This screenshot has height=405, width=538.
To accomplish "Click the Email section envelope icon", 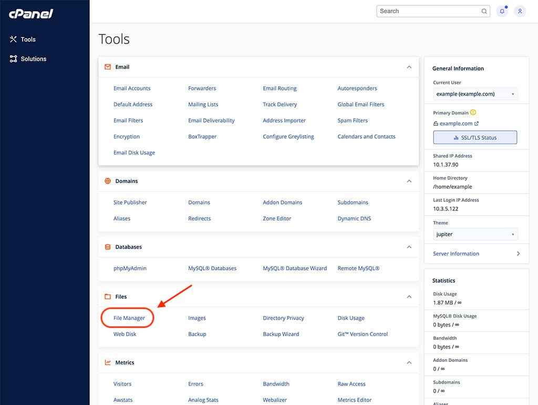I will click(x=107, y=67).
